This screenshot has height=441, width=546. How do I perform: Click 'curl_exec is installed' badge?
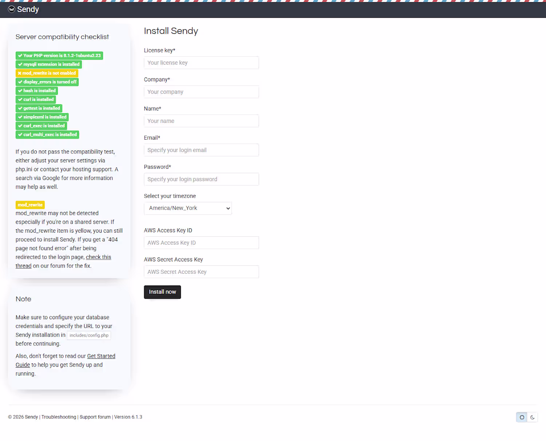click(41, 126)
